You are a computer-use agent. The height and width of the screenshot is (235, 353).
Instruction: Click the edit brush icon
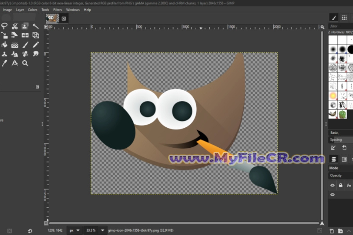point(333,148)
